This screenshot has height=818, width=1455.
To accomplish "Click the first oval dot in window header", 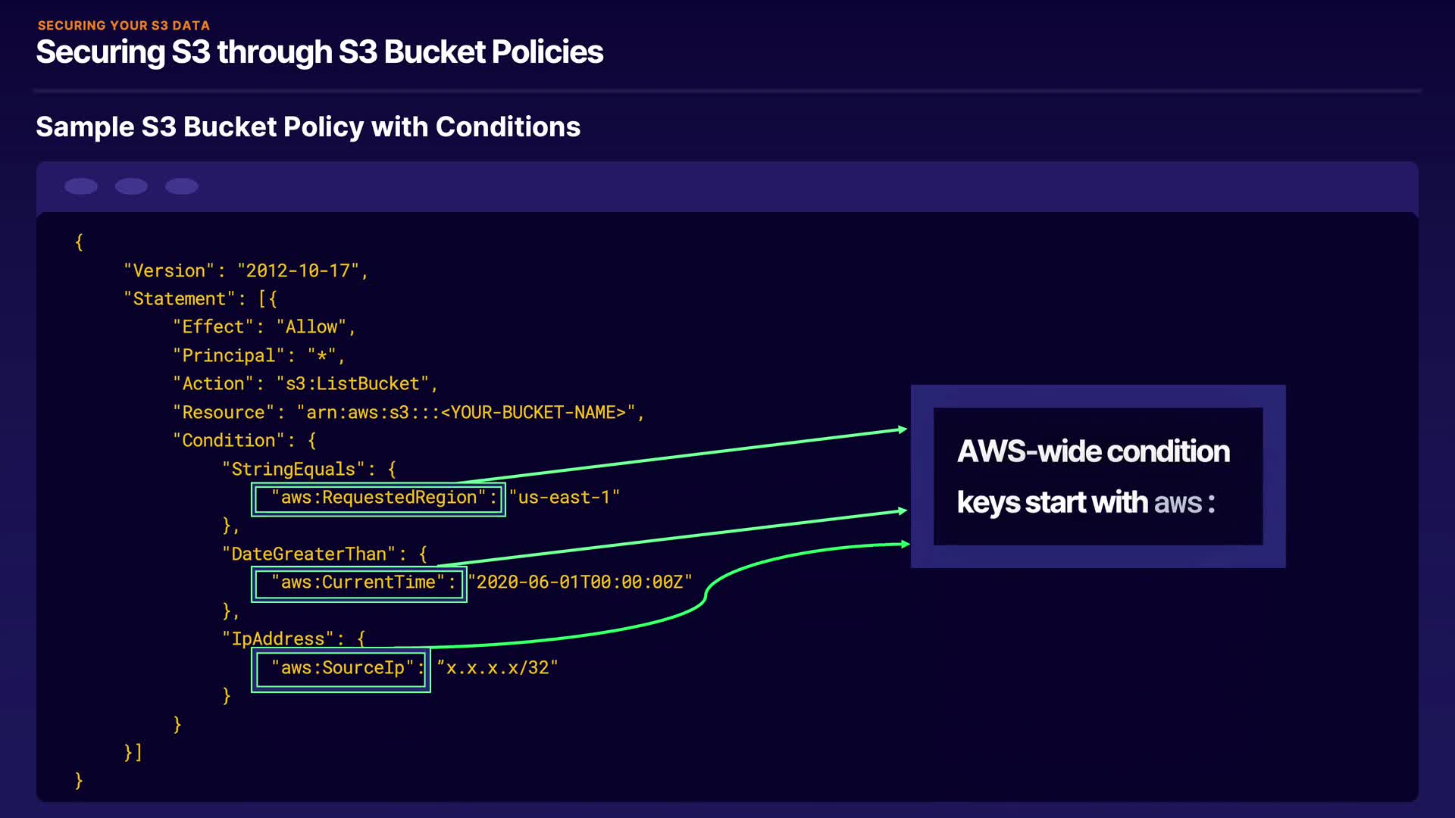I will click(81, 186).
